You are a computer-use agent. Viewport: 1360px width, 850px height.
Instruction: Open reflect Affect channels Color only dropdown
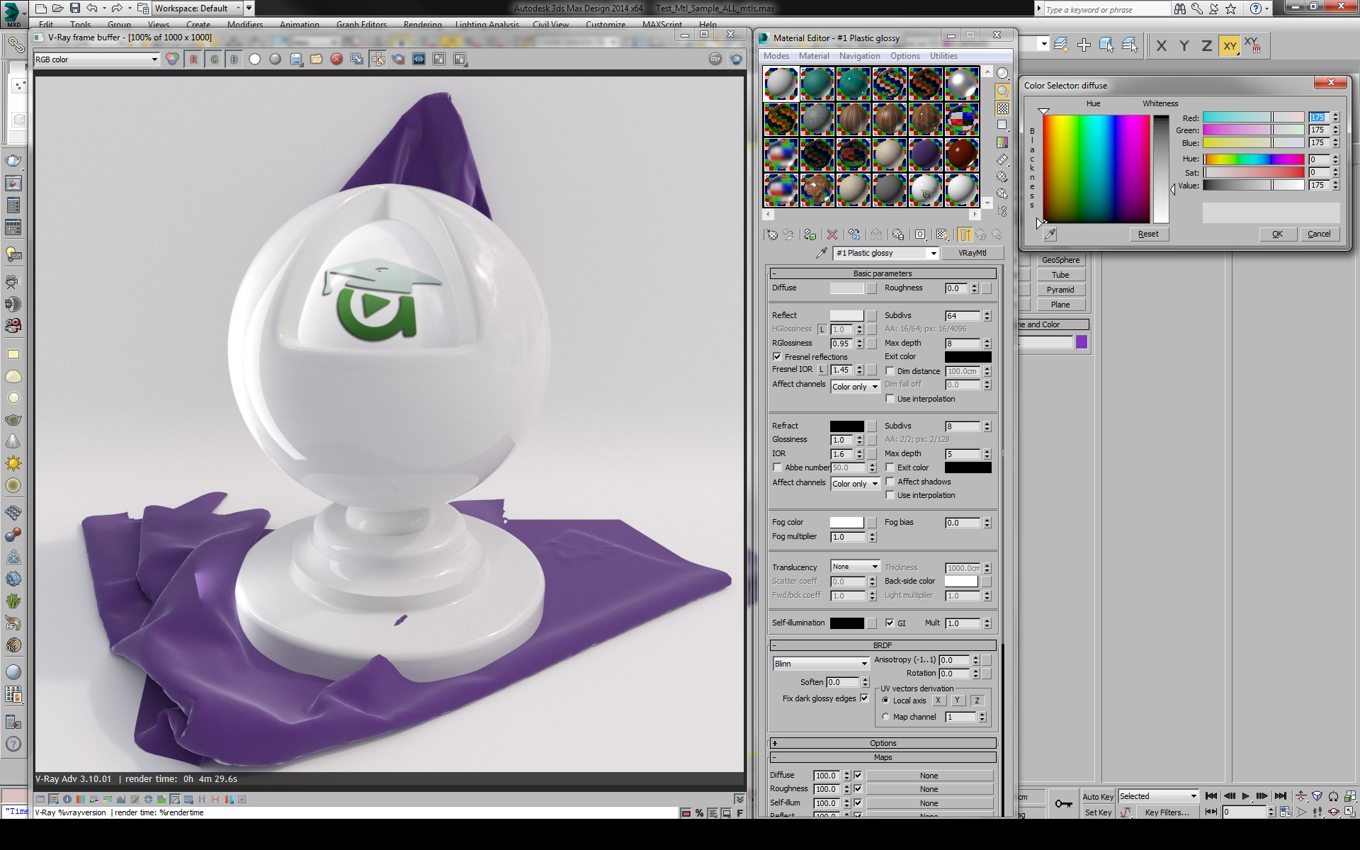[855, 387]
